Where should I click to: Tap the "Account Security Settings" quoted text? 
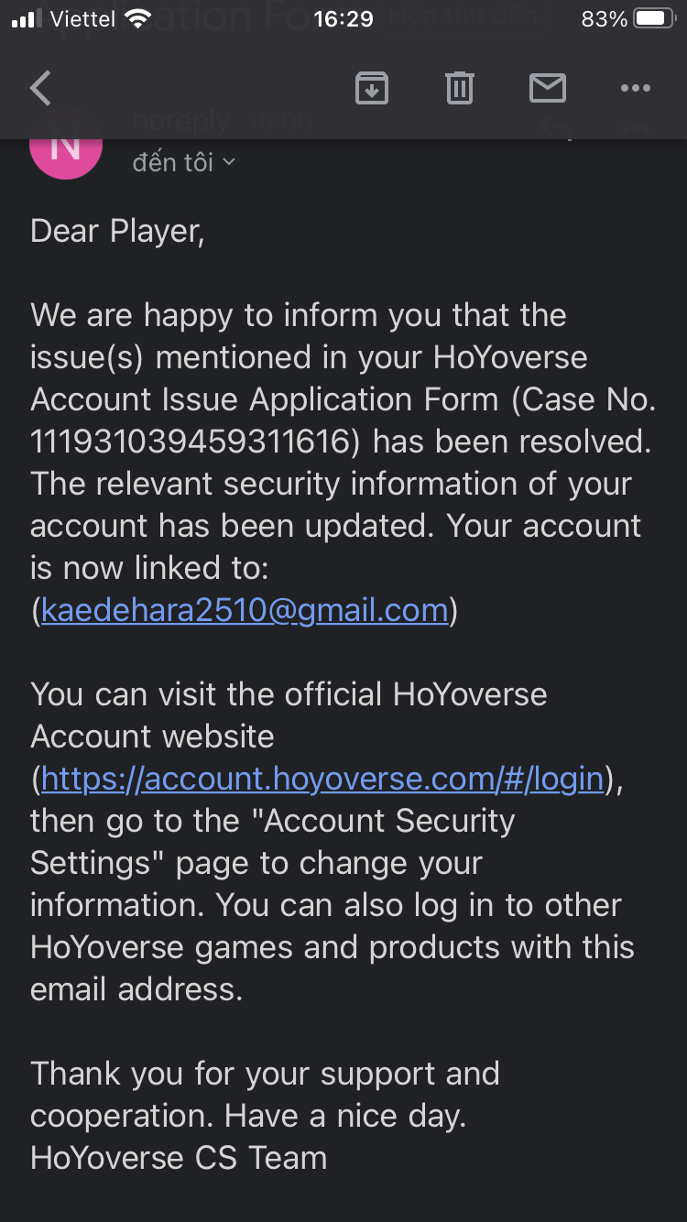pos(272,842)
